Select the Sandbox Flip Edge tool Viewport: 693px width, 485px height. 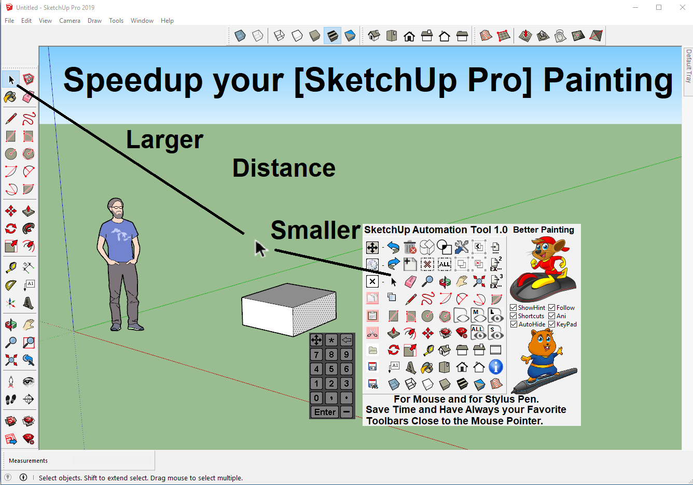tap(596, 36)
